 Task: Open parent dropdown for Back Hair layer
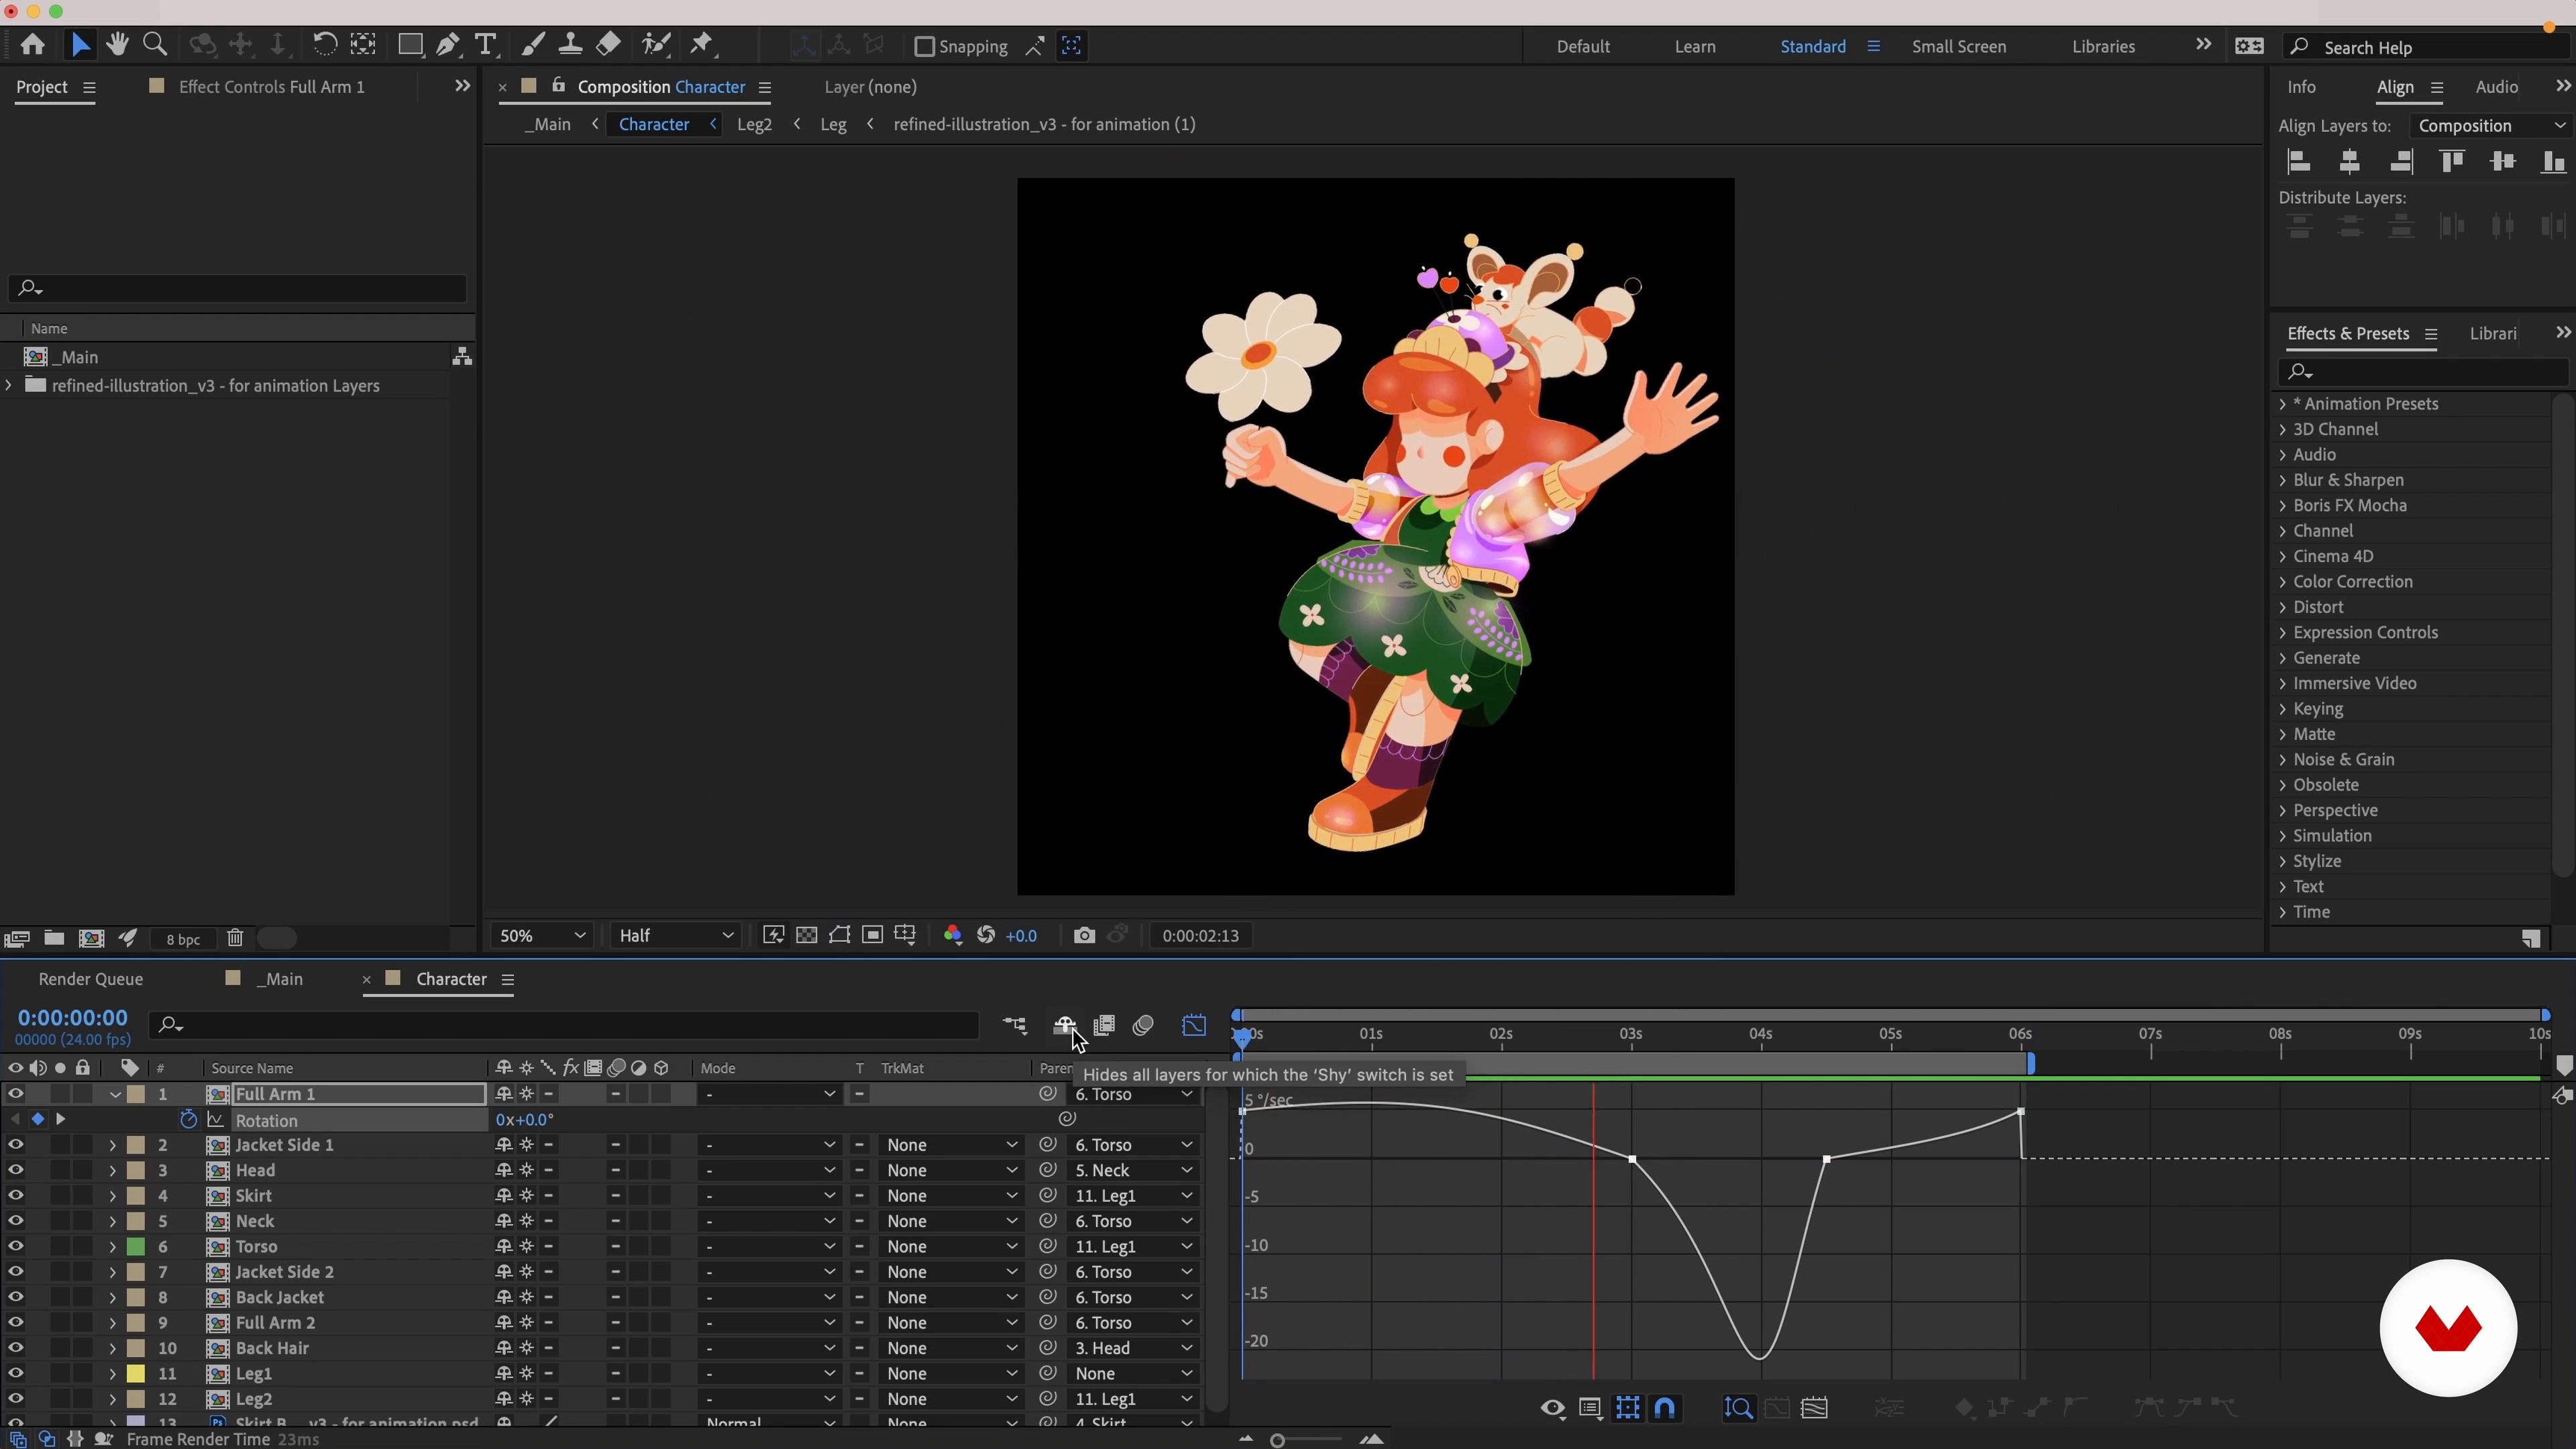(1133, 1348)
